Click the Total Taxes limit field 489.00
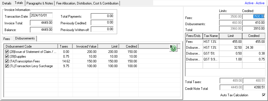Viewport: 268px width, 101px height. point(231,81)
